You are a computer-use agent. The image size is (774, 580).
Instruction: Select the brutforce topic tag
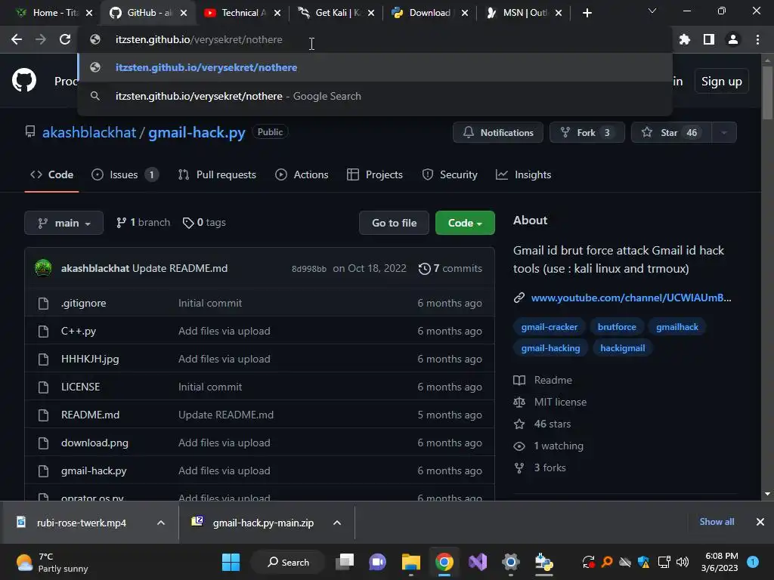coord(617,327)
